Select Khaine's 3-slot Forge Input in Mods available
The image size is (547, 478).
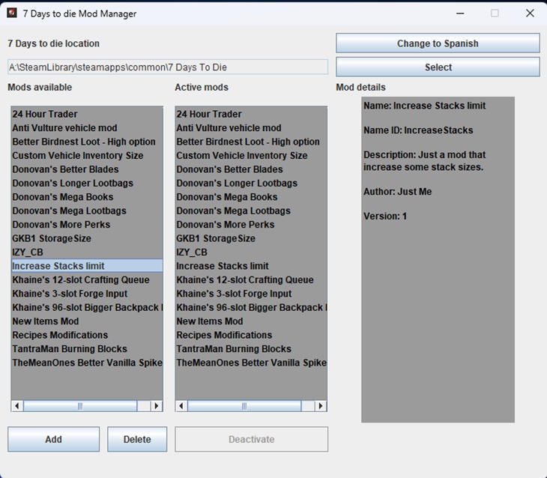click(87, 294)
